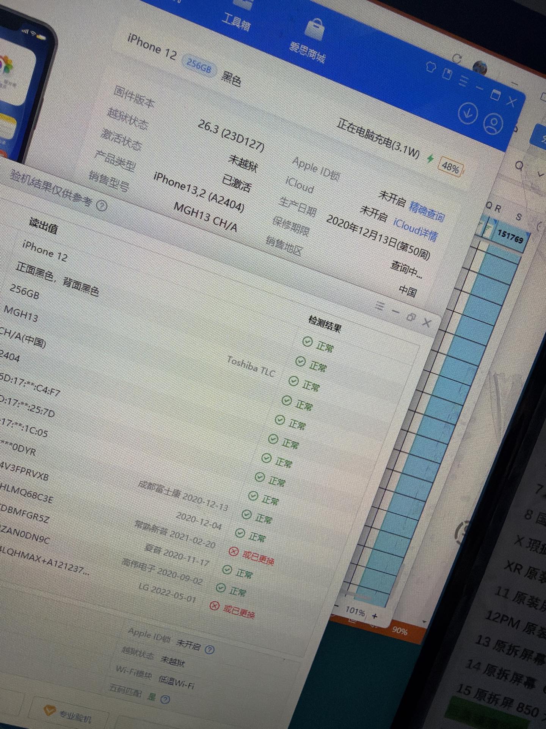Click help icon next to Apple ID锁 未开启
546x729 pixels.
coord(209,650)
